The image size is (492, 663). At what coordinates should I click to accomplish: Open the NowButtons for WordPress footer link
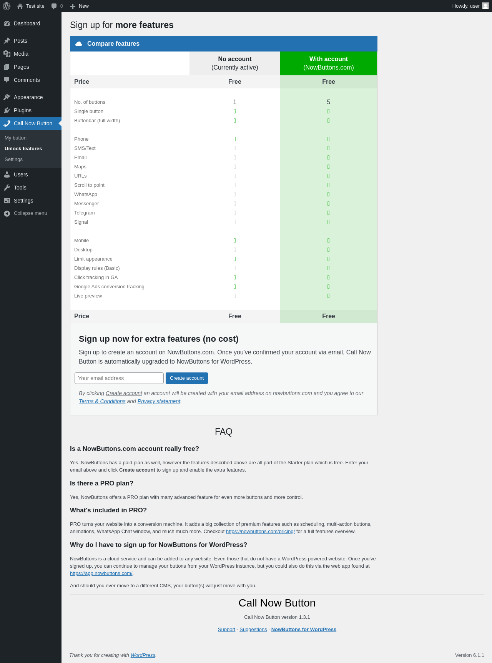tap(304, 630)
